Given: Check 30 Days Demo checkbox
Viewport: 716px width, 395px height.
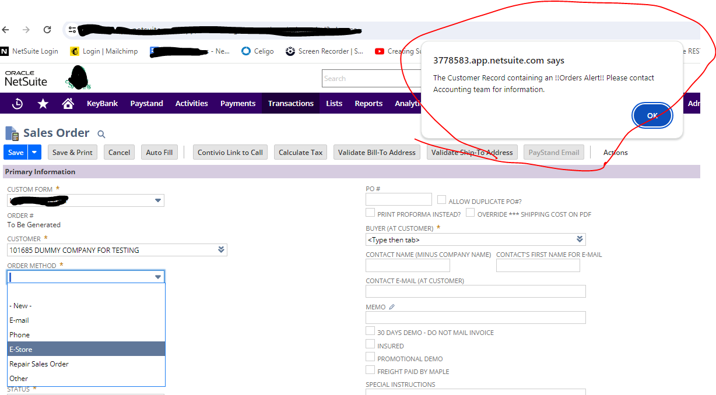Looking at the screenshot, I should pos(370,331).
